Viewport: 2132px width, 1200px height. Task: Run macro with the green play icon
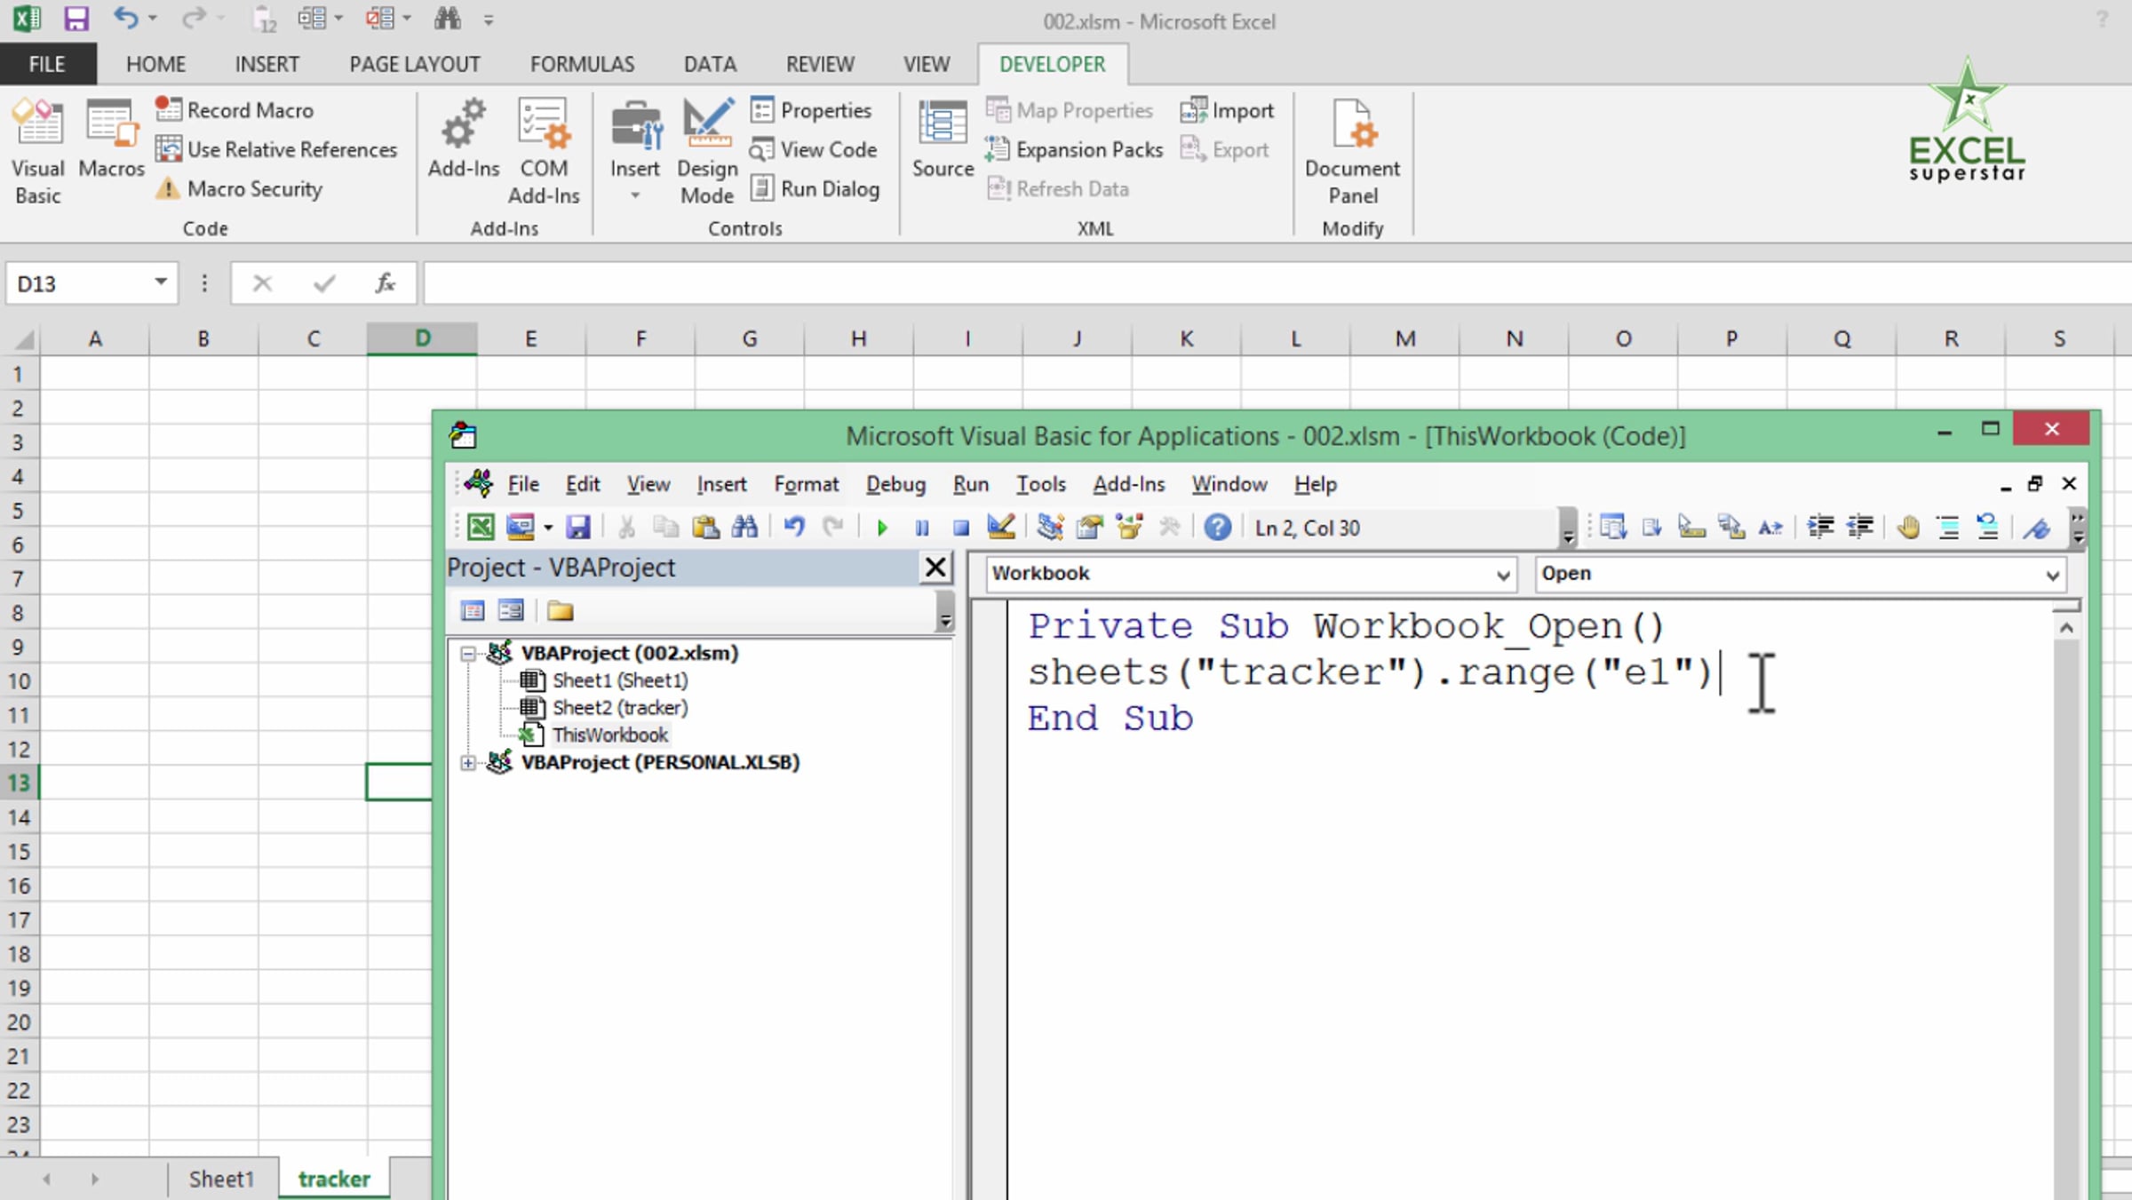coord(881,528)
